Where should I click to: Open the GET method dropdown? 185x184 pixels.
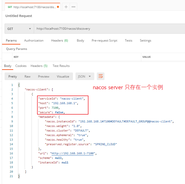coord(19,29)
